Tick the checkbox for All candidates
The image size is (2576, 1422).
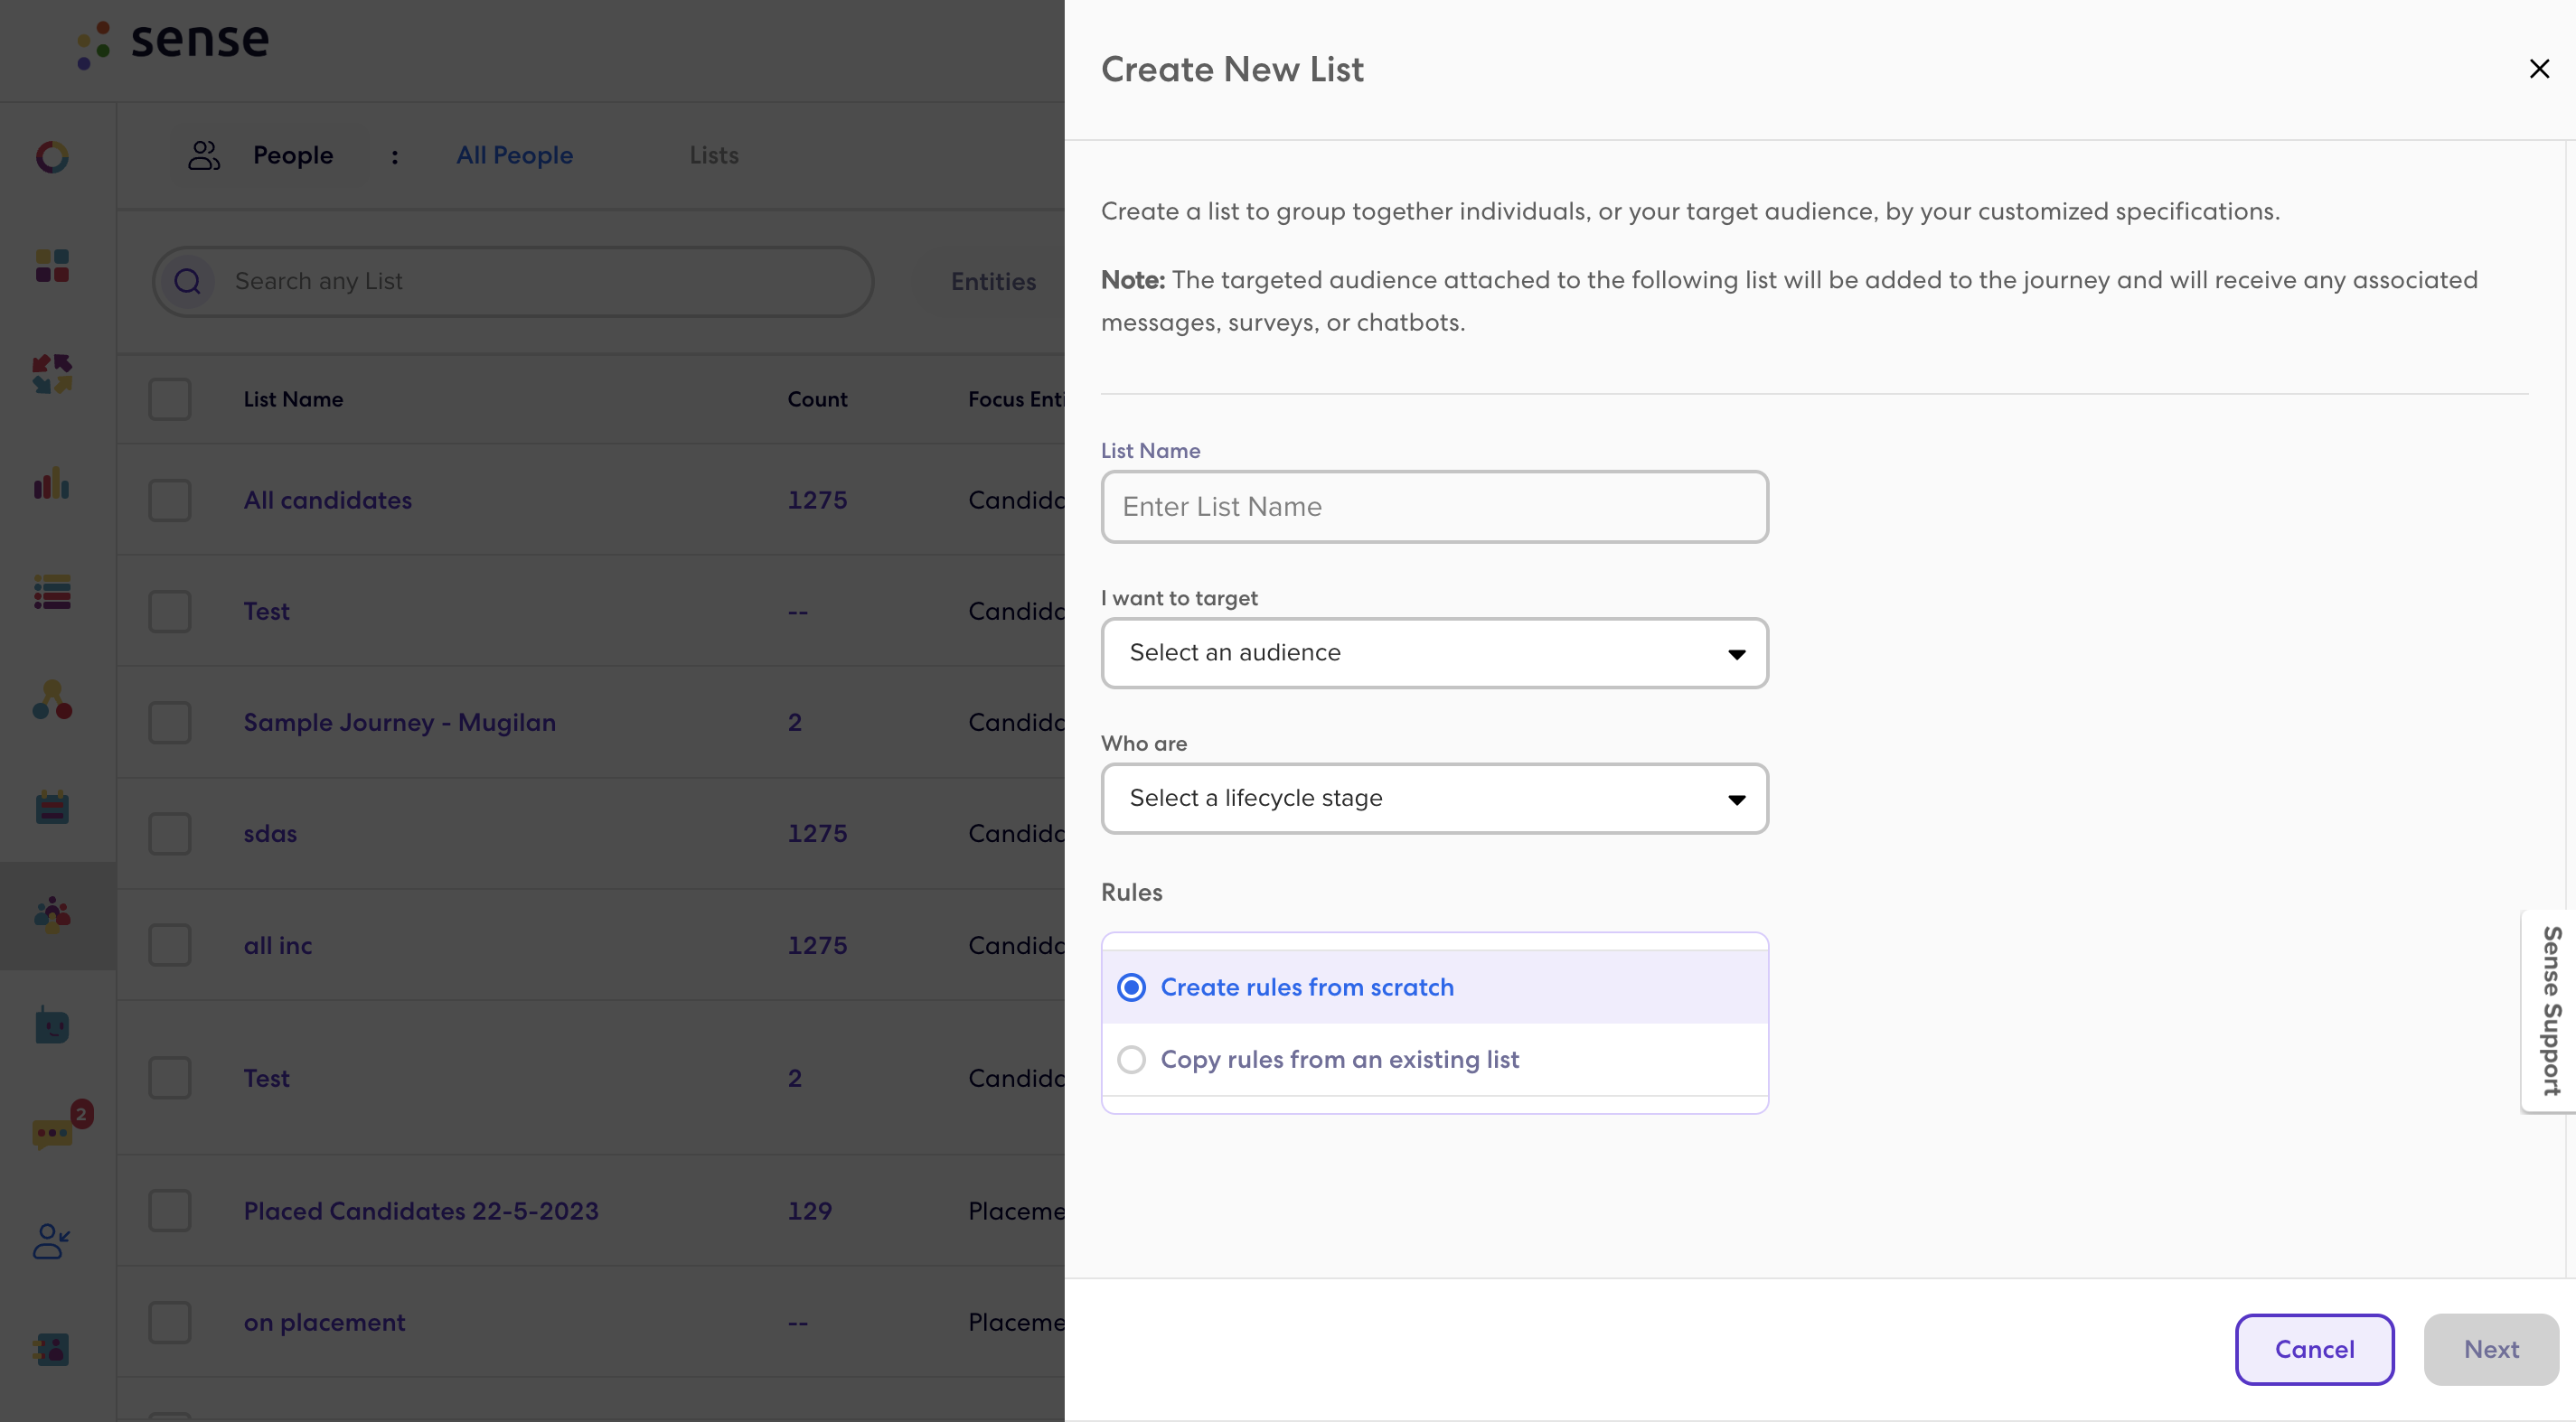(170, 501)
